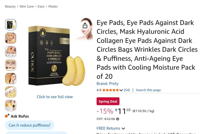Image resolution: width=203 pixels, height=134 pixels.
Task: Navigate to Eyes breadcrumb category
Action: tap(41, 6)
